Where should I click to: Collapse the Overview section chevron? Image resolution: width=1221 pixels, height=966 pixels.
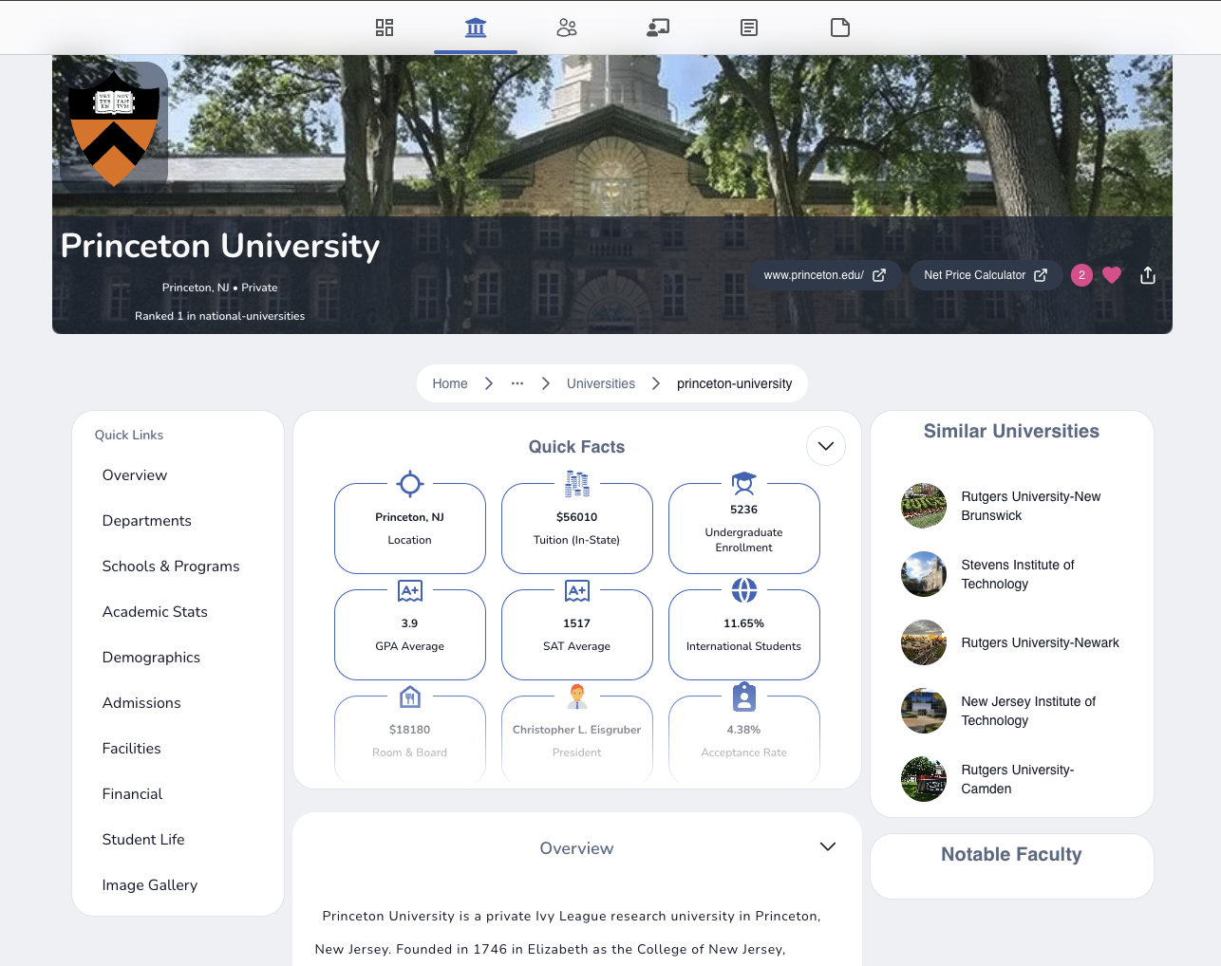tap(828, 846)
